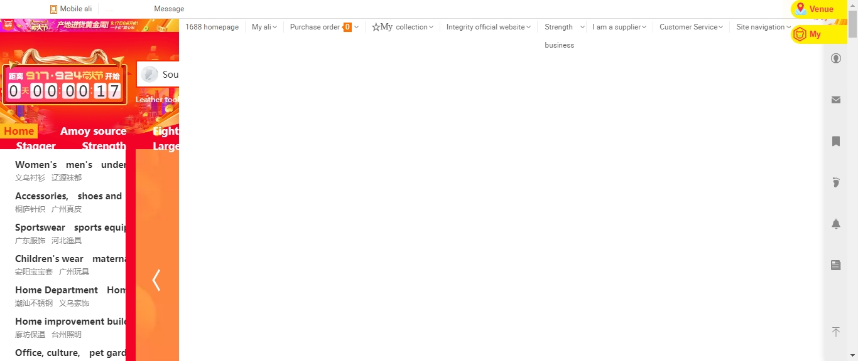Open the Mobile ali link
The image size is (858, 361).
(75, 9)
